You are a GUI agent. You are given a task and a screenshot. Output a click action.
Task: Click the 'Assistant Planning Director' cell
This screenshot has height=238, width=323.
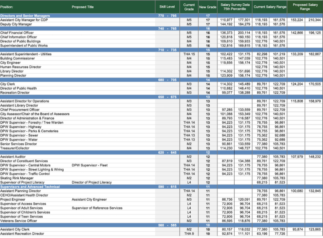click(x=21, y=191)
